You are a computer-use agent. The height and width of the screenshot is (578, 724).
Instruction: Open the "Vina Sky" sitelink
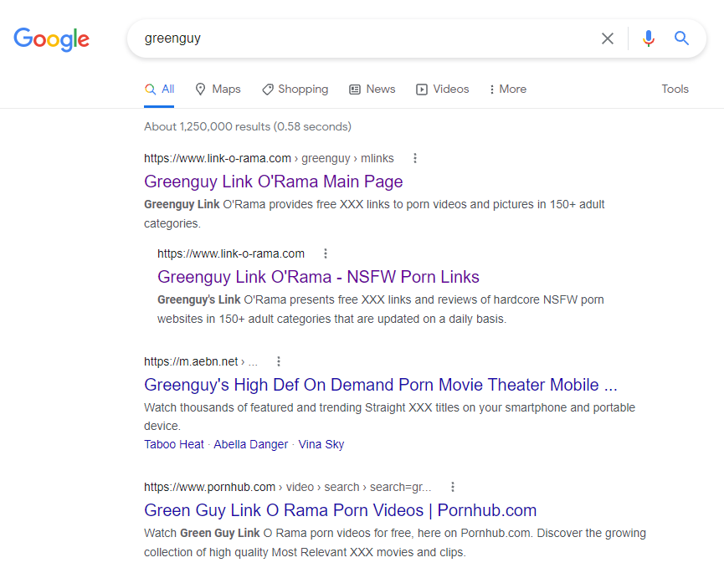[x=321, y=444]
